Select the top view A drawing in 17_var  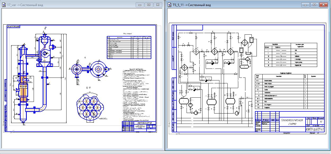coord(90,70)
